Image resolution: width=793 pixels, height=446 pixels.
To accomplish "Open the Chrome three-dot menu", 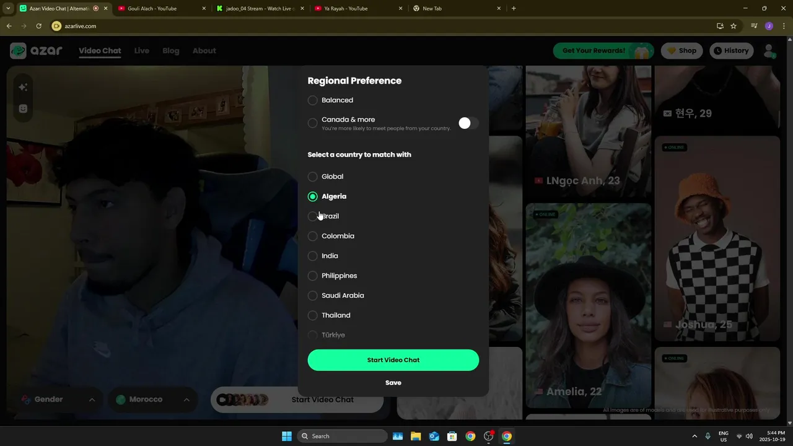I will pos(783,26).
